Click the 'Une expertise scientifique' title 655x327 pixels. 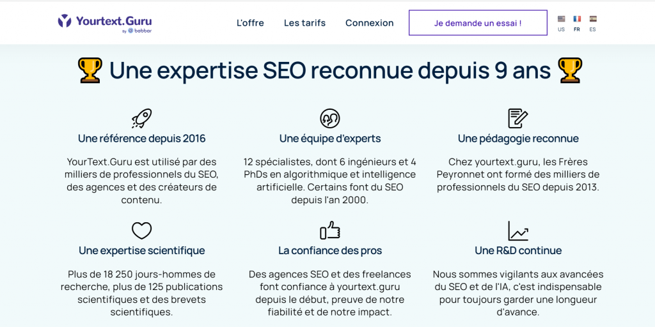click(141, 250)
